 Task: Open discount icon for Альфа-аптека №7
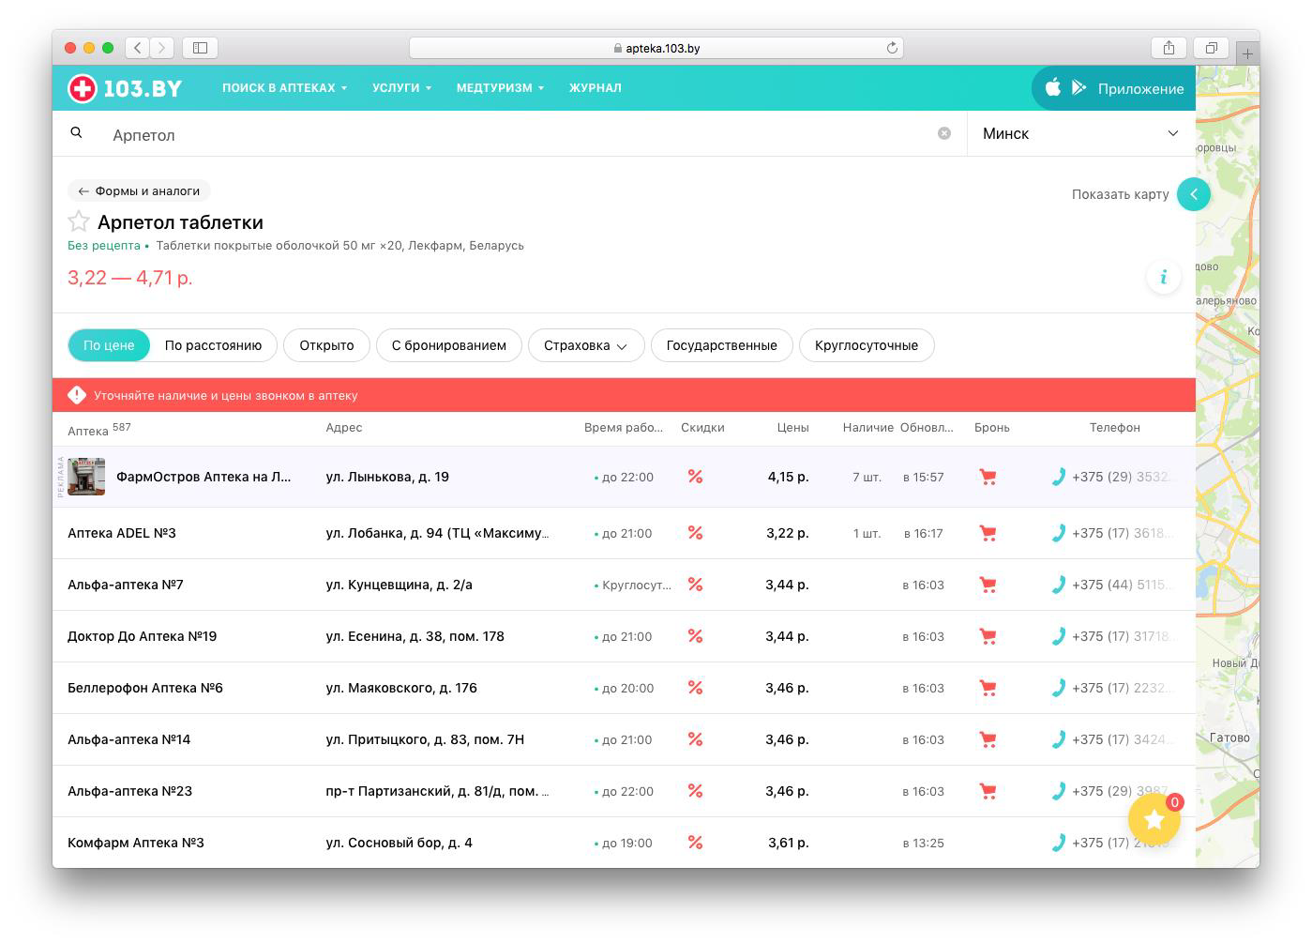tap(695, 585)
